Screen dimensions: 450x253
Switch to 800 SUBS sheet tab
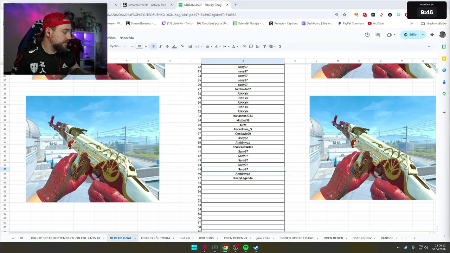[x=206, y=238]
